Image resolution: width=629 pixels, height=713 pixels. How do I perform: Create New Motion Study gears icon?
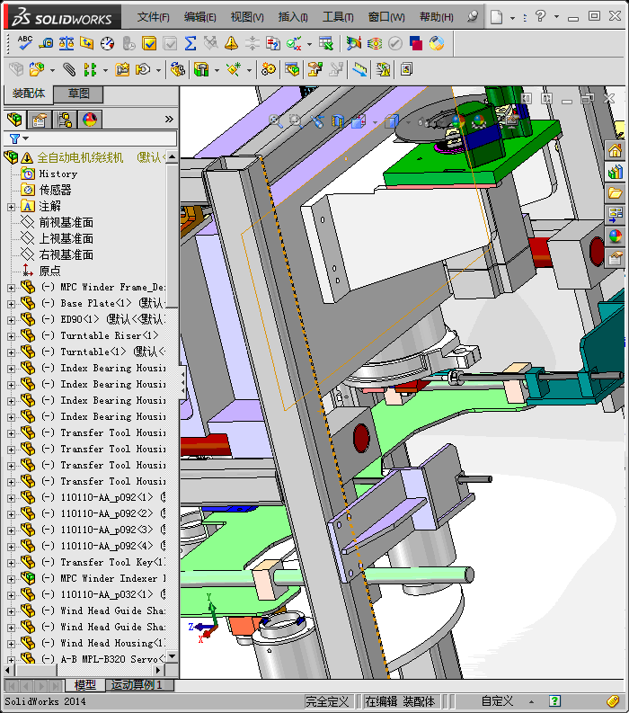click(x=268, y=69)
